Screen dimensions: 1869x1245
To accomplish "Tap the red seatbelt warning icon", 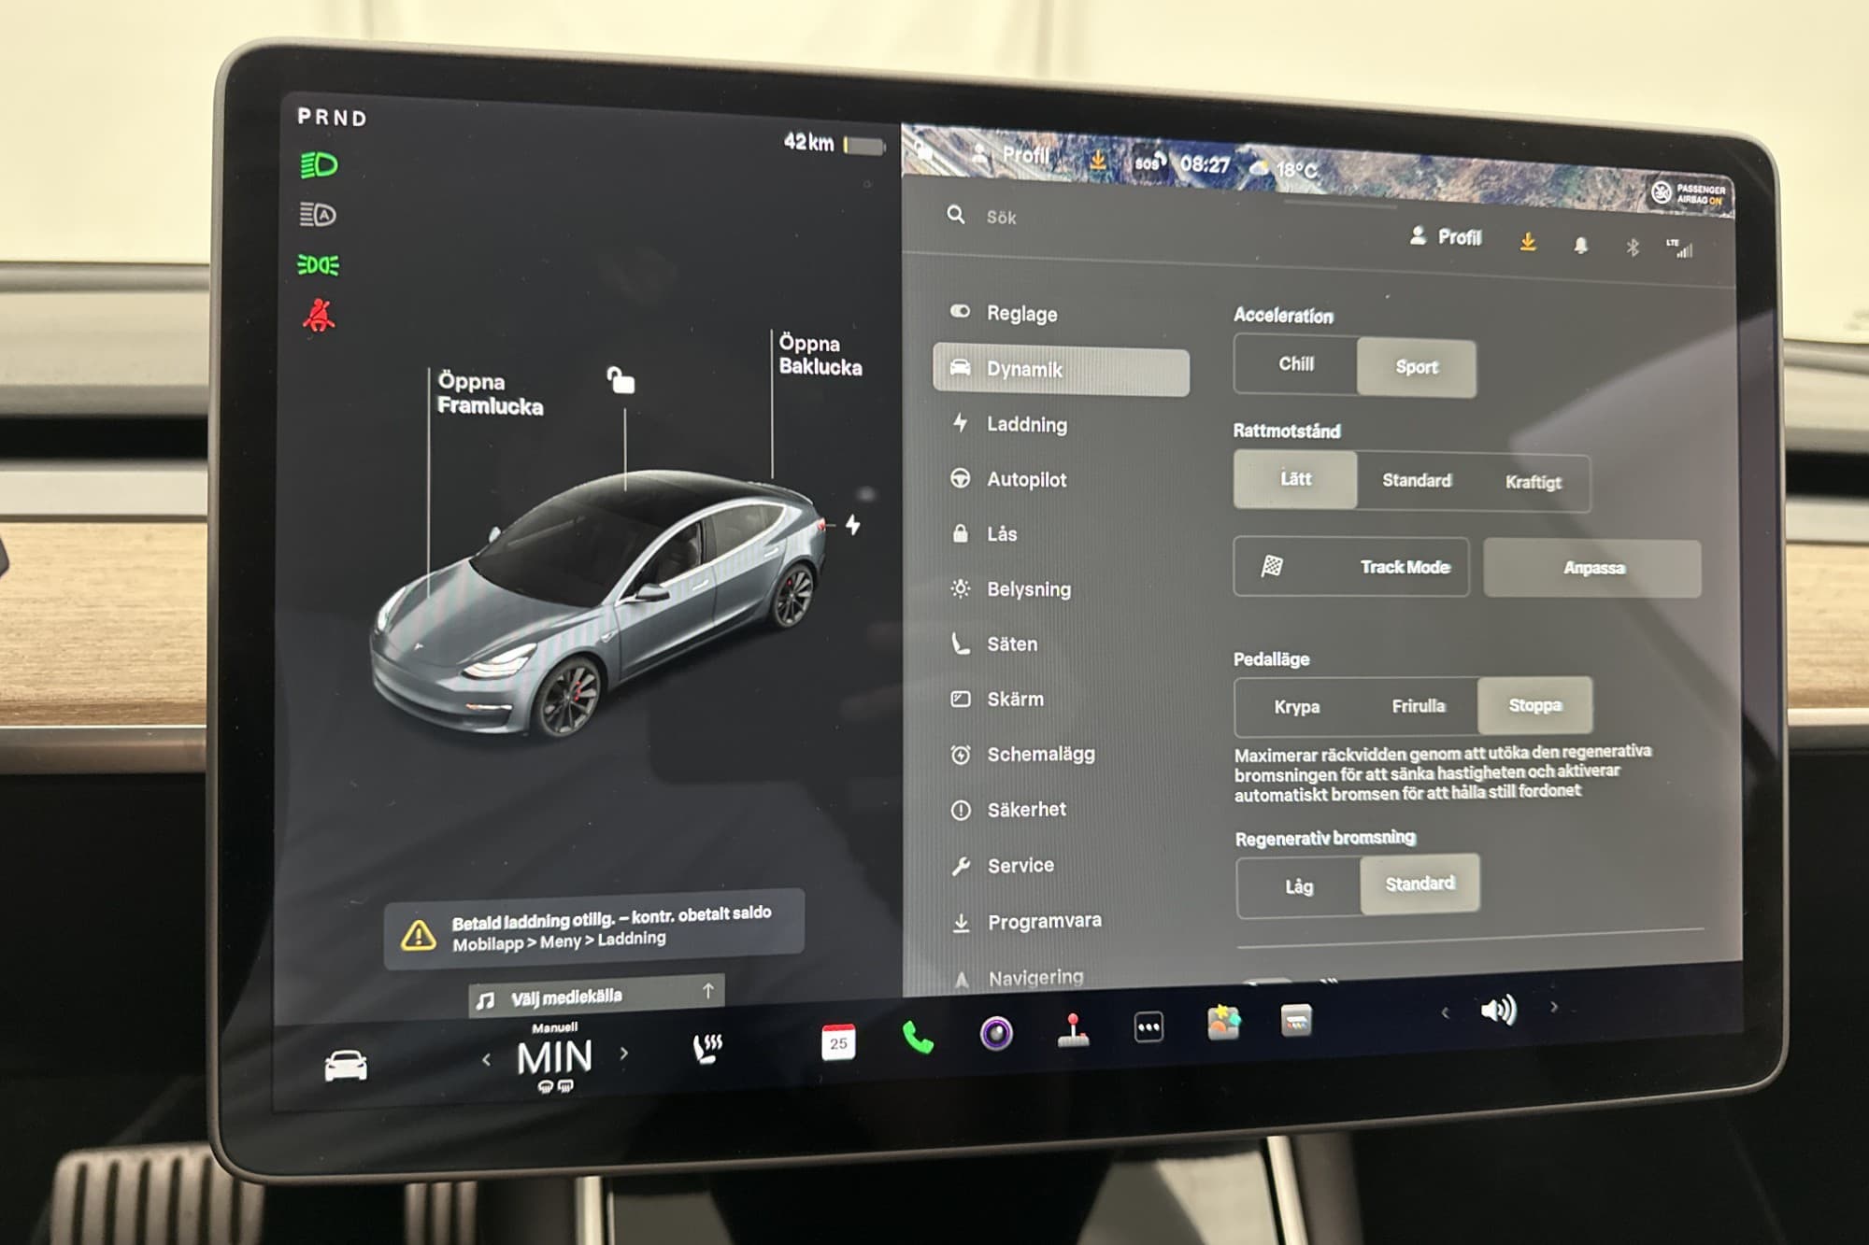I will 319,316.
